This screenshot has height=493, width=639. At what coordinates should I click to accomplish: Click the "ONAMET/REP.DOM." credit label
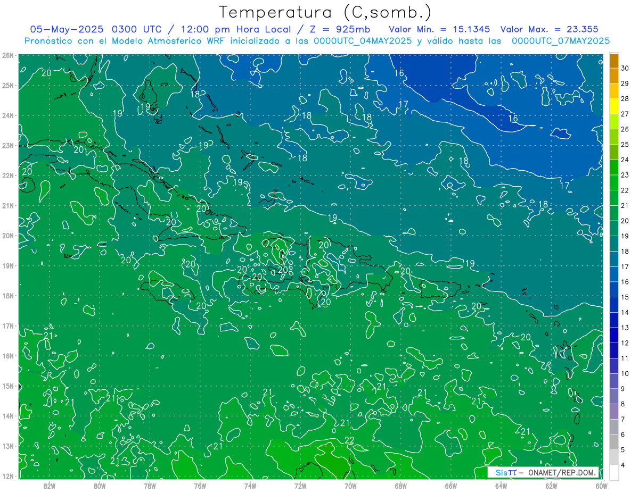tap(563, 472)
